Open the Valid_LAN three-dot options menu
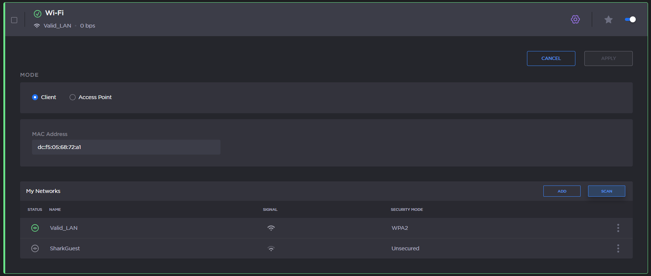 point(618,228)
